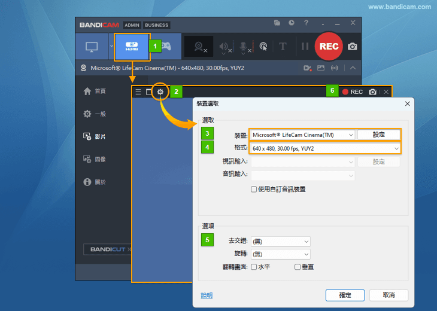
Task: Click the mouse cursor effects icon
Action: [x=263, y=47]
